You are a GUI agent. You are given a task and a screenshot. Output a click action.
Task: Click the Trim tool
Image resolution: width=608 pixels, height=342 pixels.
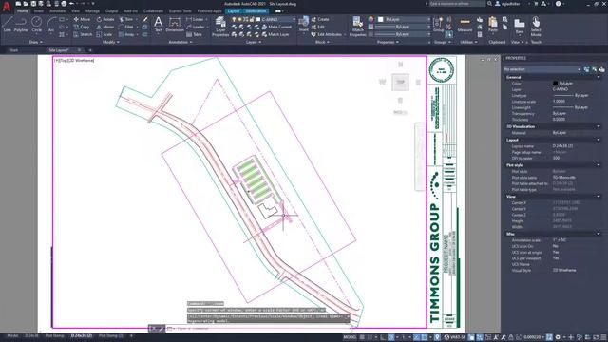coord(126,19)
